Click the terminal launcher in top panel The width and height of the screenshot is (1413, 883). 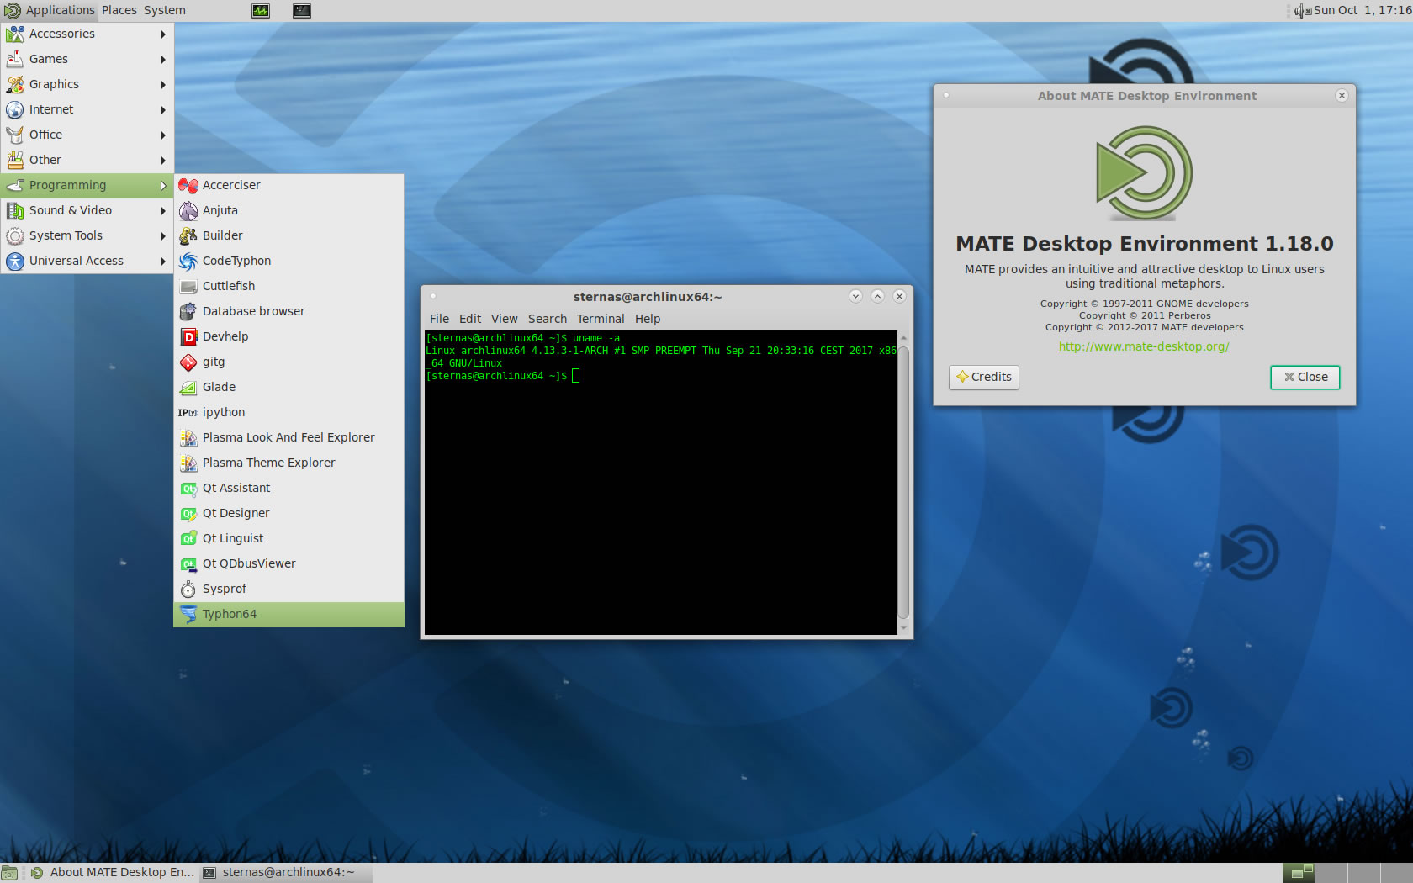[x=302, y=11]
